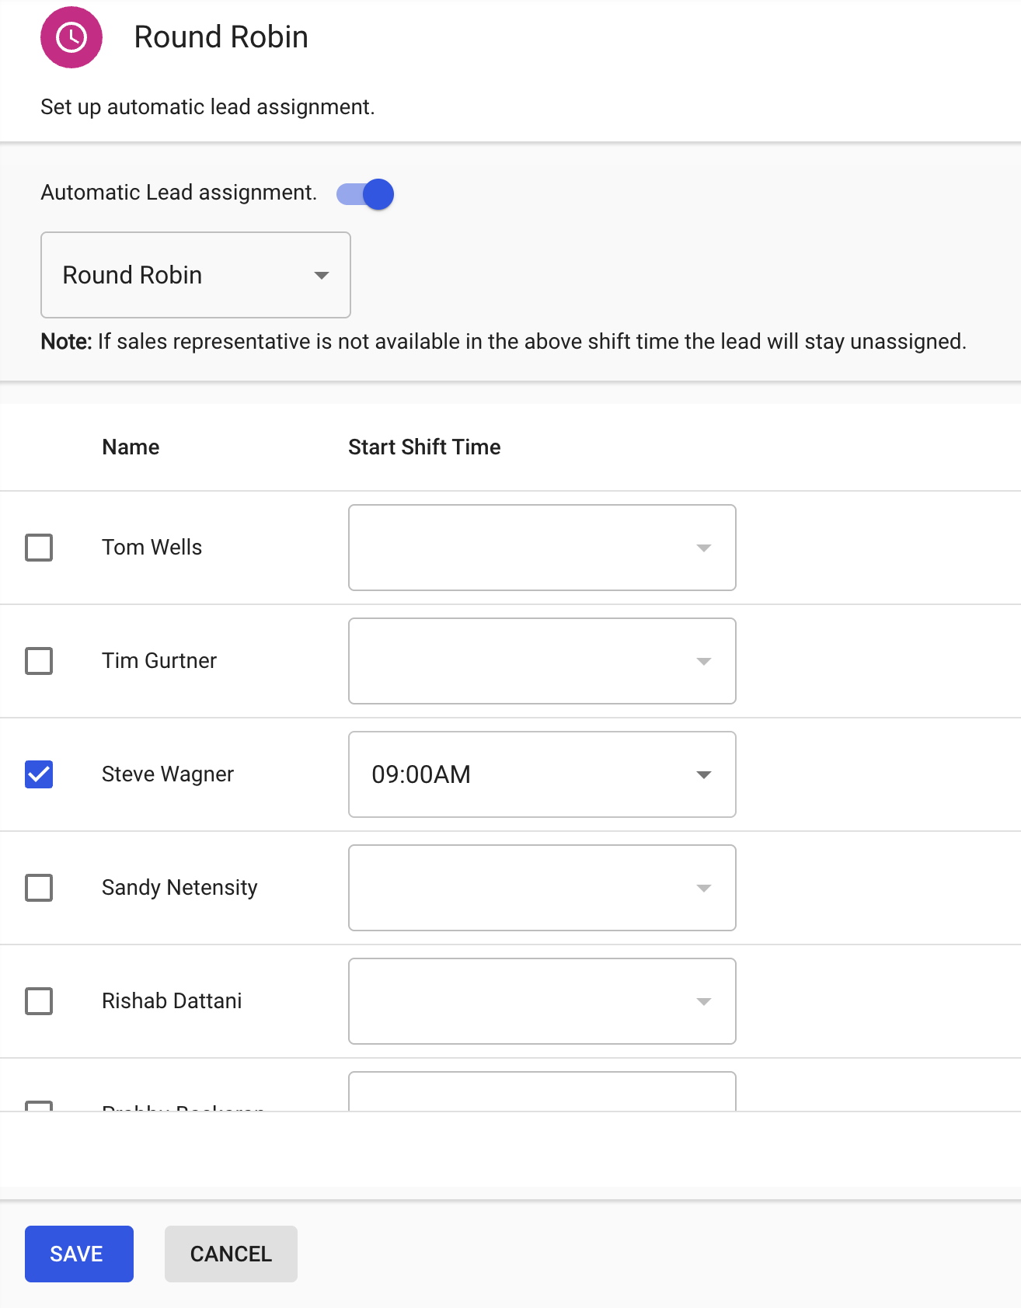Image resolution: width=1021 pixels, height=1308 pixels.
Task: Click the Round Robin page title
Action: click(x=221, y=37)
